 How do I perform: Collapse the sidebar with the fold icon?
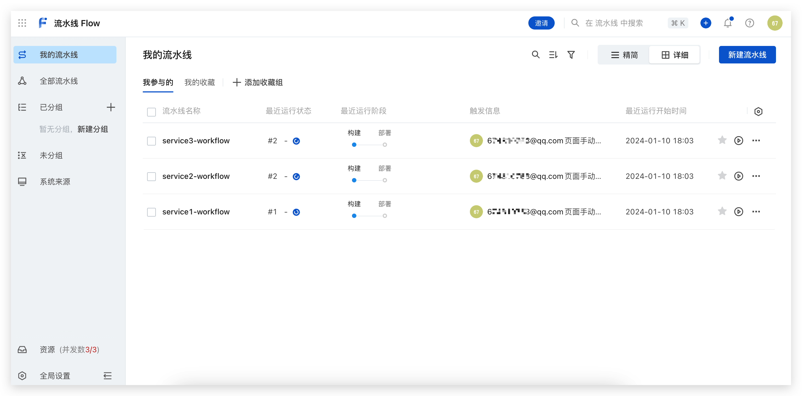pos(107,375)
